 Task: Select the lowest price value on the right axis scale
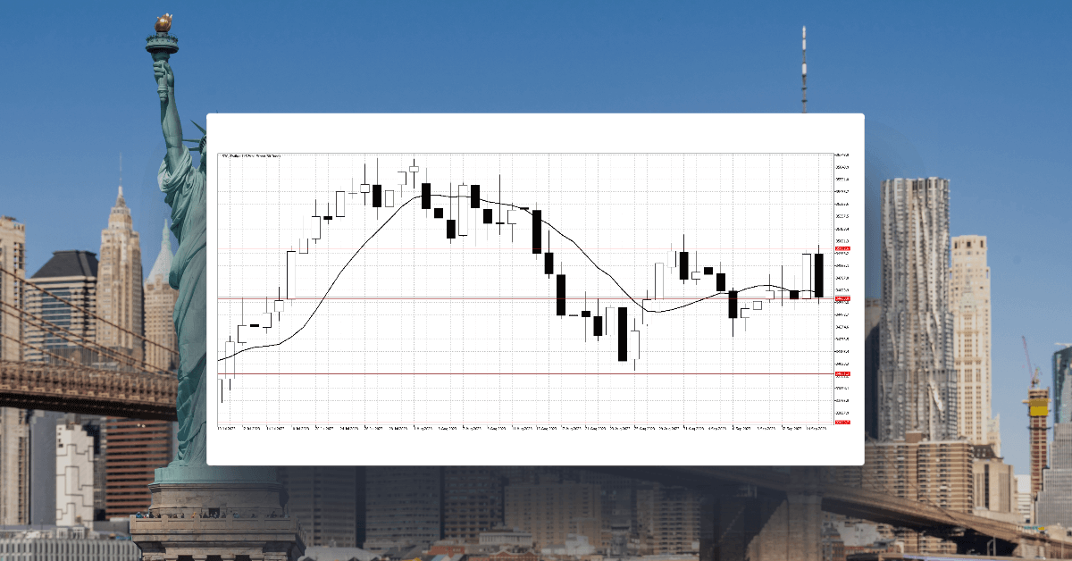pyautogui.click(x=840, y=413)
